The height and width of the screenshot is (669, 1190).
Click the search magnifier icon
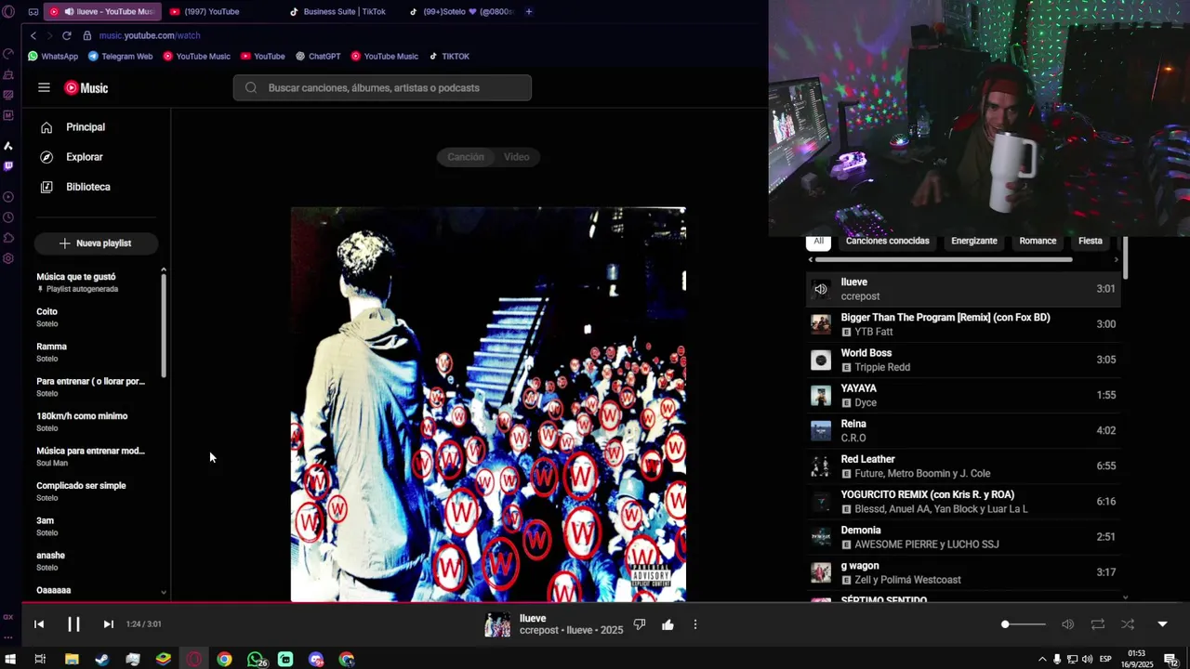point(251,88)
